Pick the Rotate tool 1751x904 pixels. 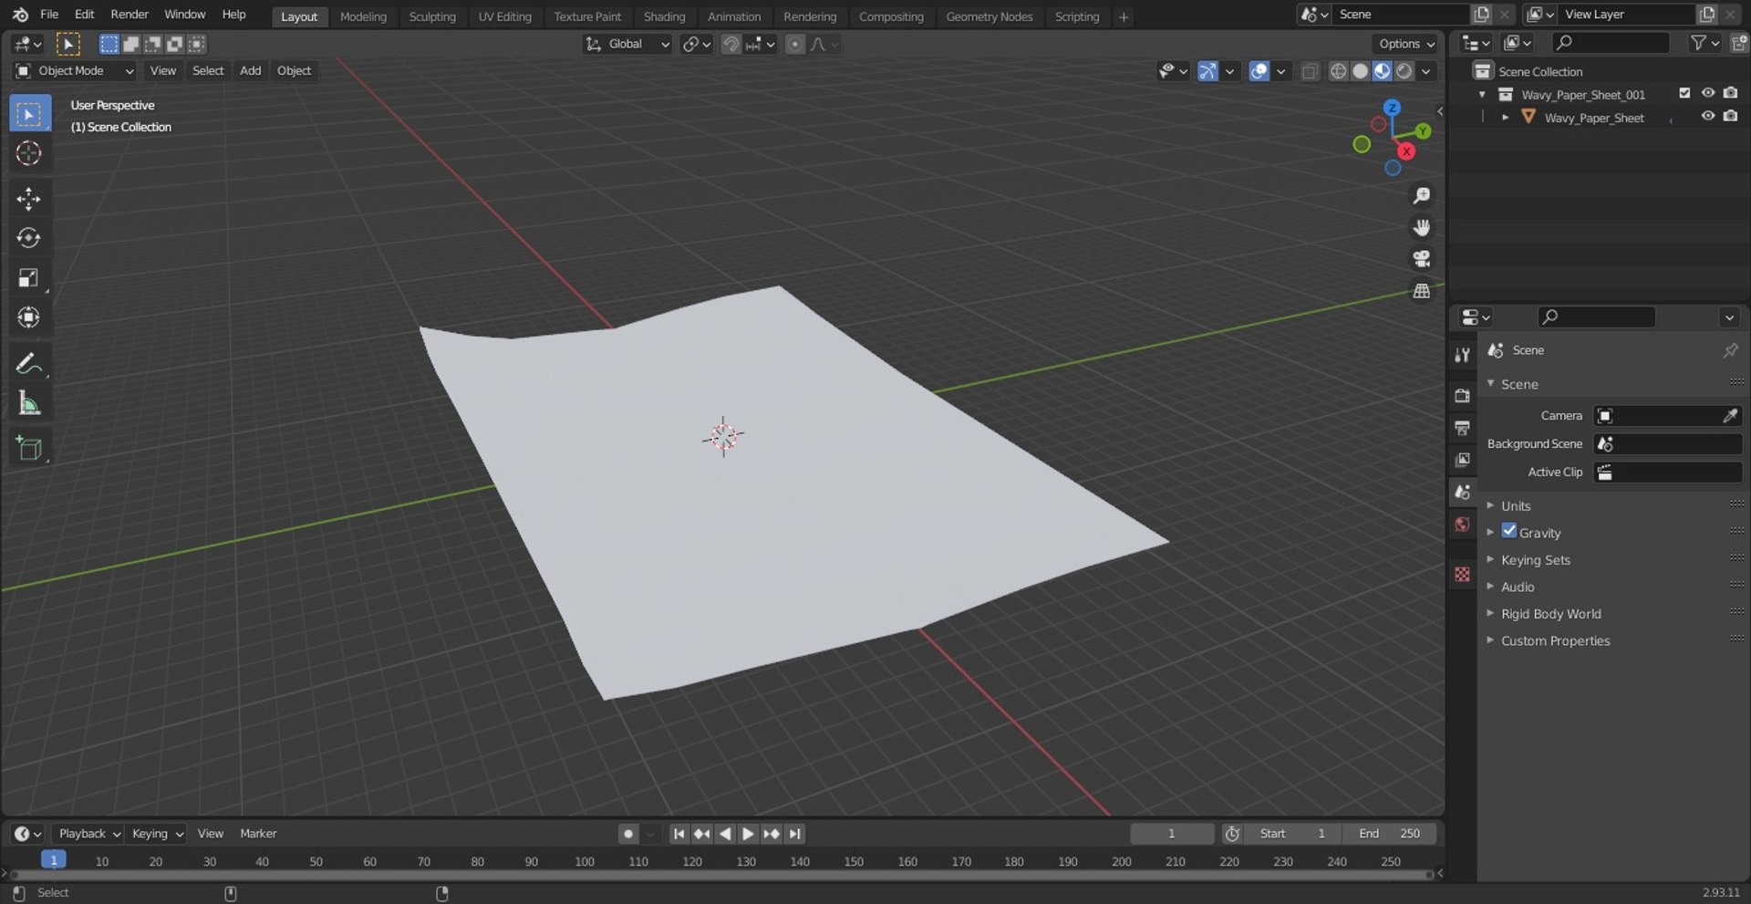[x=29, y=238]
